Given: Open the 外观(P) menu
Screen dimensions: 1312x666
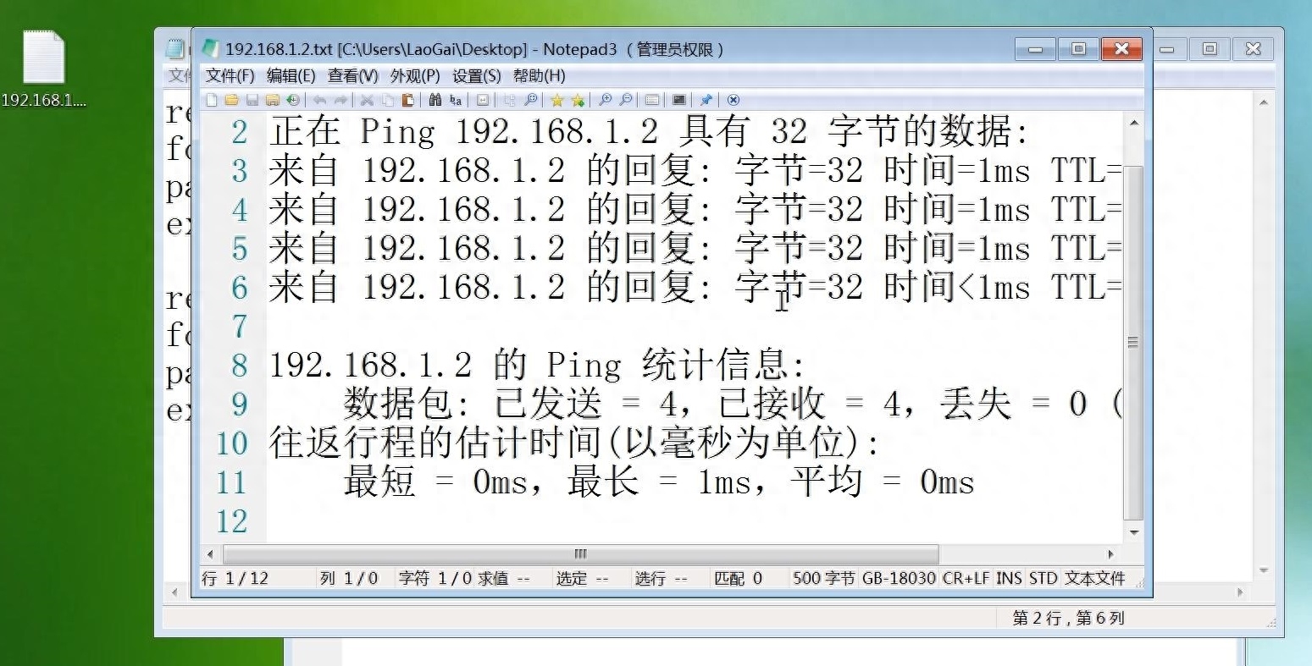Looking at the screenshot, I should click(415, 75).
